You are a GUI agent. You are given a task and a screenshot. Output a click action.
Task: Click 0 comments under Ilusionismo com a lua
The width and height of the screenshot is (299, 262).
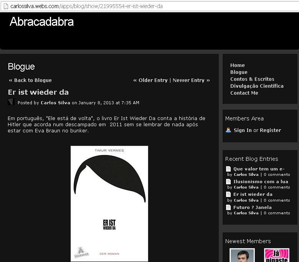[277, 187]
